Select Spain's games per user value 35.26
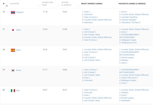The image size is (153, 105). [45, 49]
